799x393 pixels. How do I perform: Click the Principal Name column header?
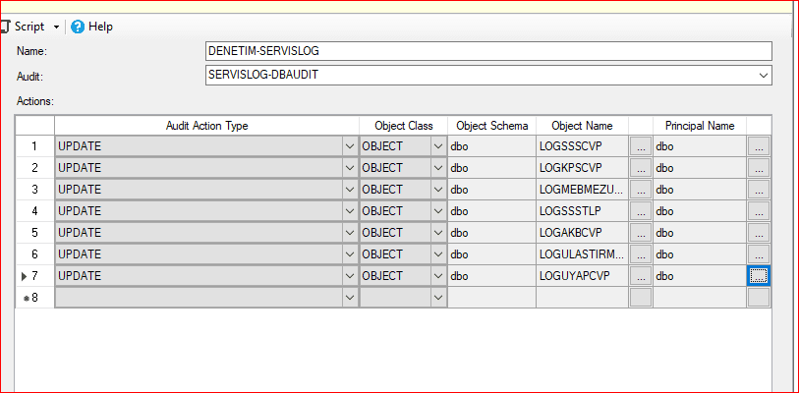click(700, 125)
